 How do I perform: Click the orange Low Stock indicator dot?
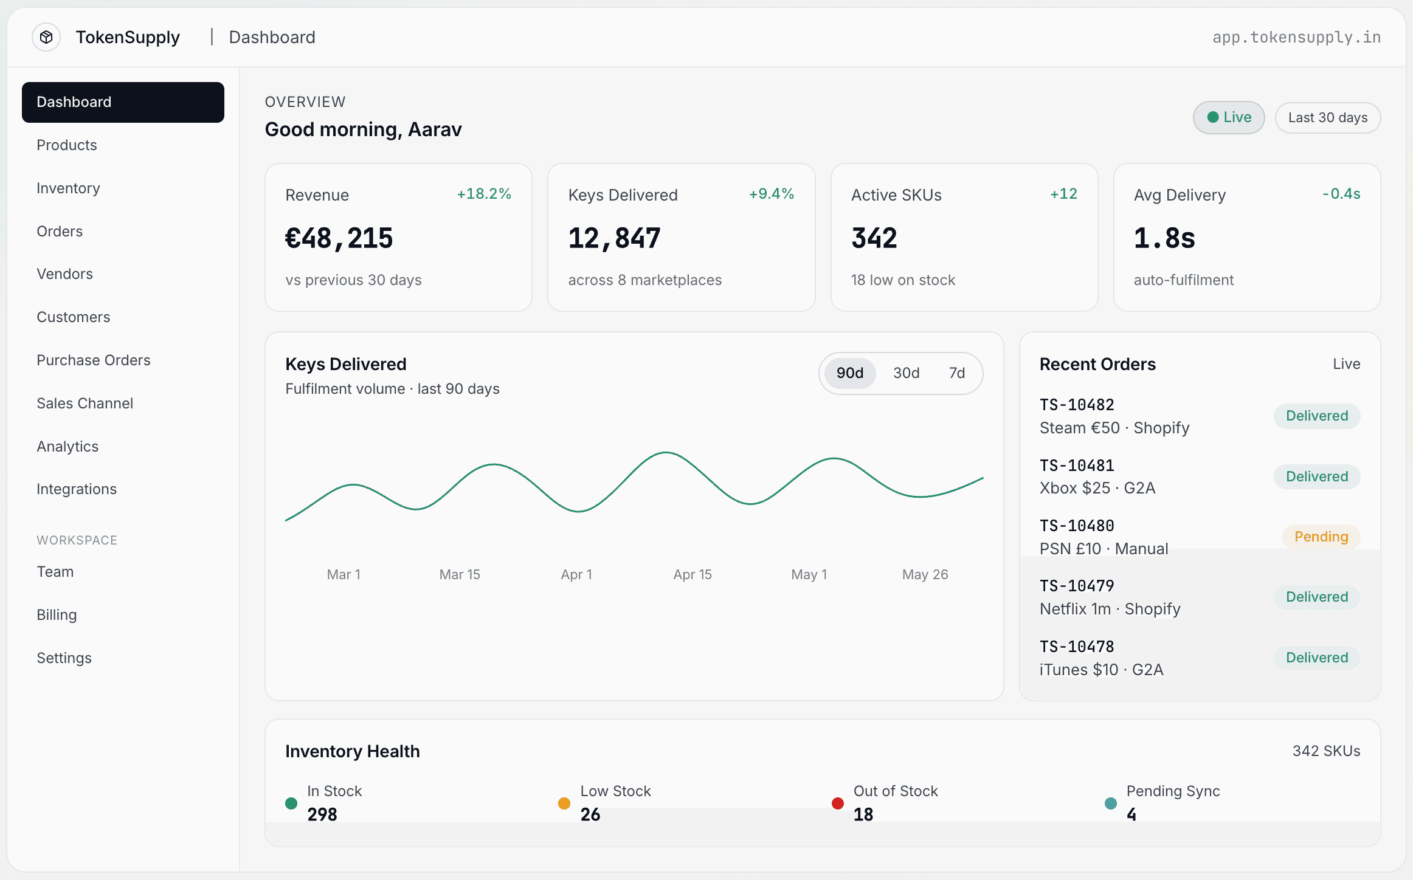(x=564, y=803)
